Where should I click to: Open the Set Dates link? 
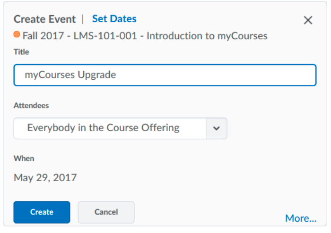(114, 19)
